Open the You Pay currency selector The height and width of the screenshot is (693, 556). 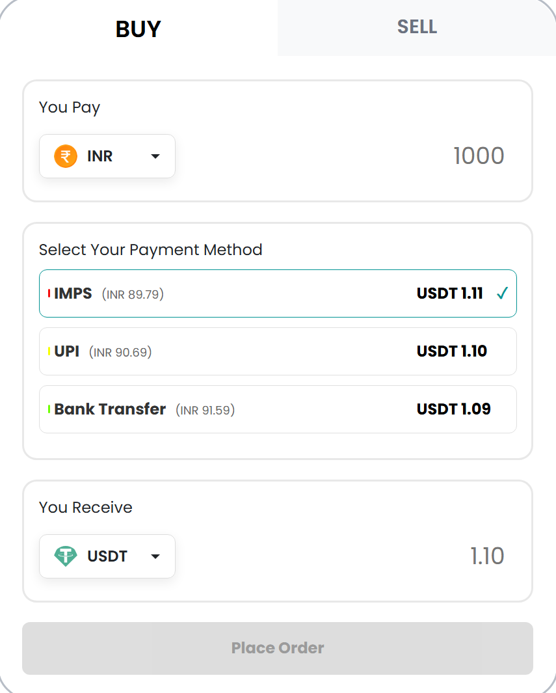click(x=107, y=156)
